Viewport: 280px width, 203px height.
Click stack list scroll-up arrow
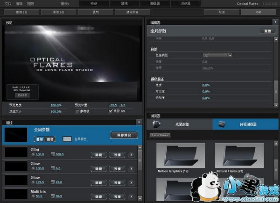point(140,148)
